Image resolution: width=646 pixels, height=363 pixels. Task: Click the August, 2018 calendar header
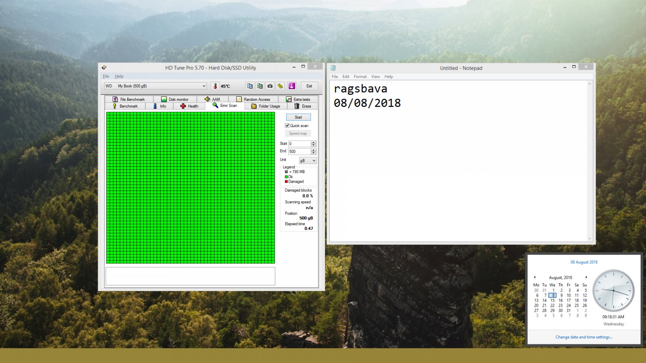(560, 277)
